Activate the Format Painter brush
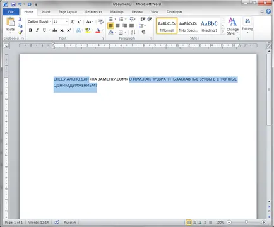The height and width of the screenshot is (227, 274). 20,32
